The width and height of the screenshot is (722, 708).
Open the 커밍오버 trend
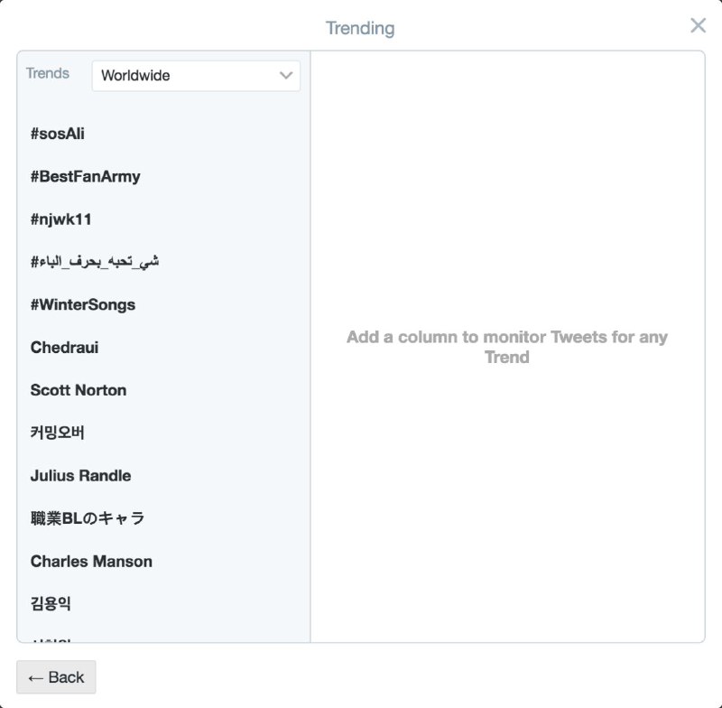[58, 433]
